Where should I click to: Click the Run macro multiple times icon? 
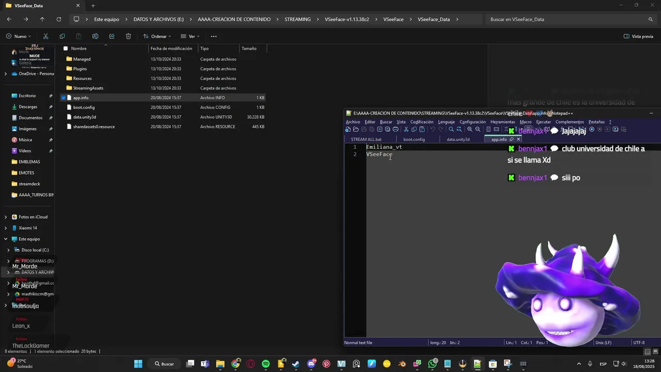click(x=616, y=130)
